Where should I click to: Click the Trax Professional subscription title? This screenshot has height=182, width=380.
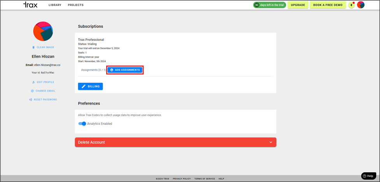pyautogui.click(x=91, y=40)
